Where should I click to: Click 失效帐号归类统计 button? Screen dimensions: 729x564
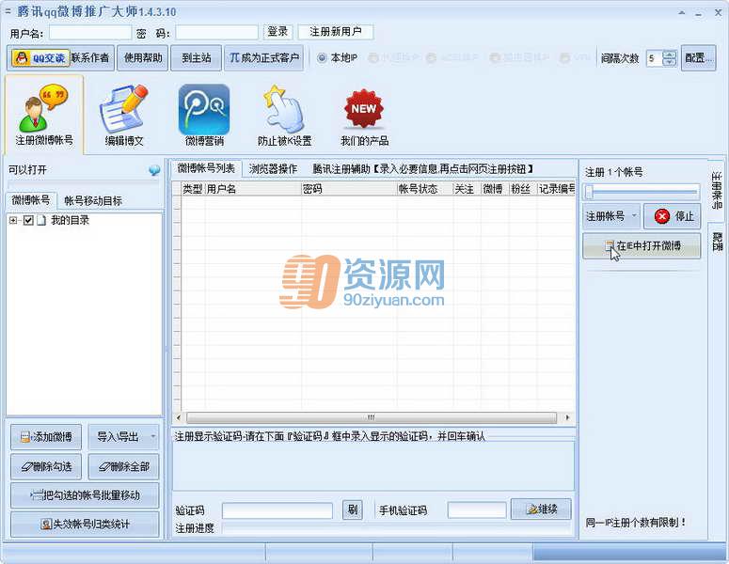[x=85, y=525]
